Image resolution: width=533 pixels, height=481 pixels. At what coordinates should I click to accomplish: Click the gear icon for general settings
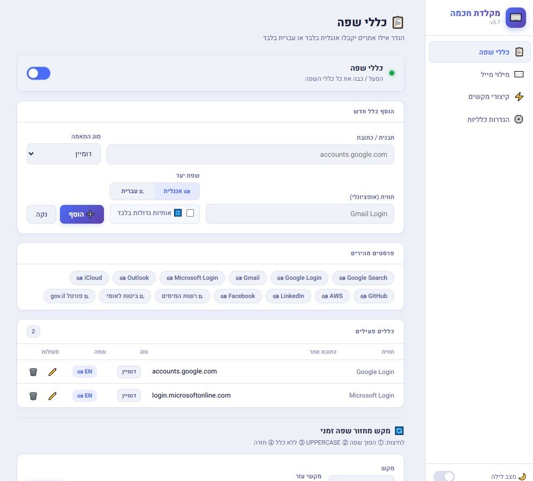pyautogui.click(x=519, y=119)
